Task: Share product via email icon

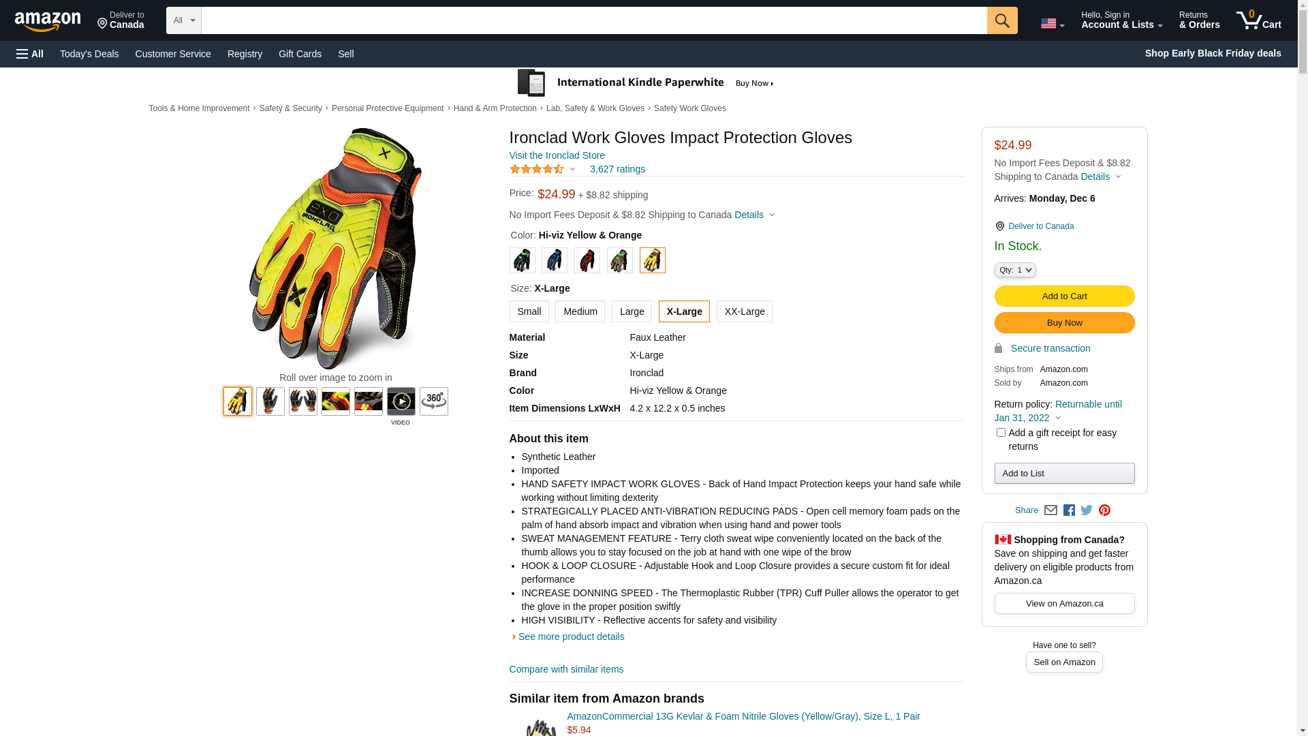Action: [x=1050, y=510]
